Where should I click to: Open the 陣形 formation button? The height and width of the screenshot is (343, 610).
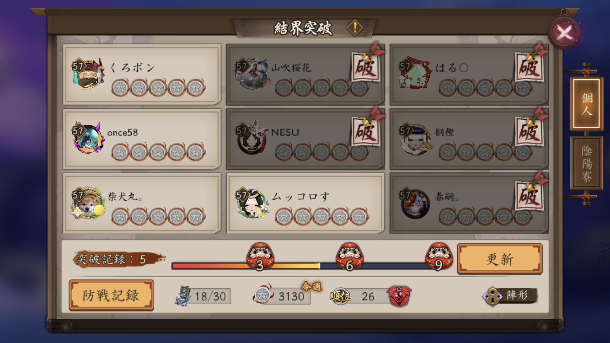(511, 295)
